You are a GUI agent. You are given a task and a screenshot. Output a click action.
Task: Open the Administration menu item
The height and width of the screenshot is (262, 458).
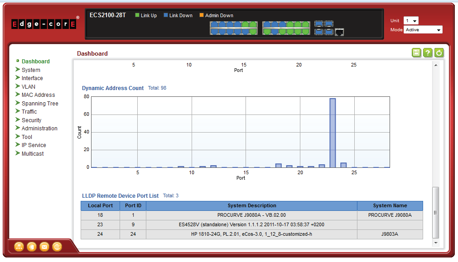[x=39, y=129]
